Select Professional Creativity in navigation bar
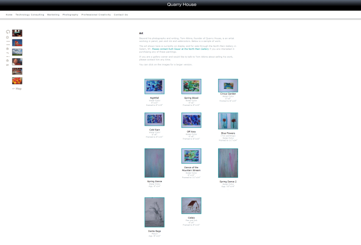 click(96, 15)
